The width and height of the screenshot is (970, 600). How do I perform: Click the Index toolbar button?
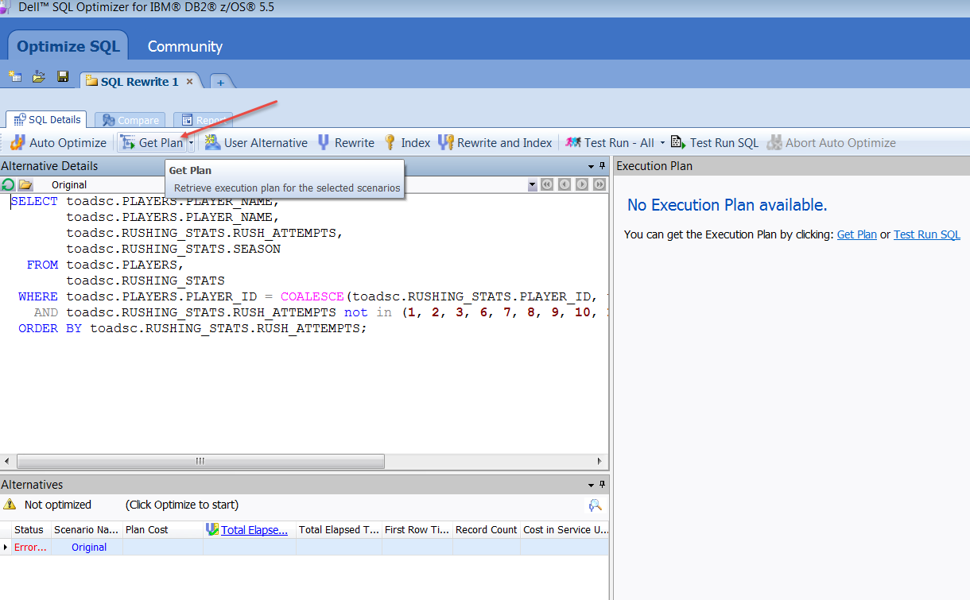pyautogui.click(x=407, y=143)
